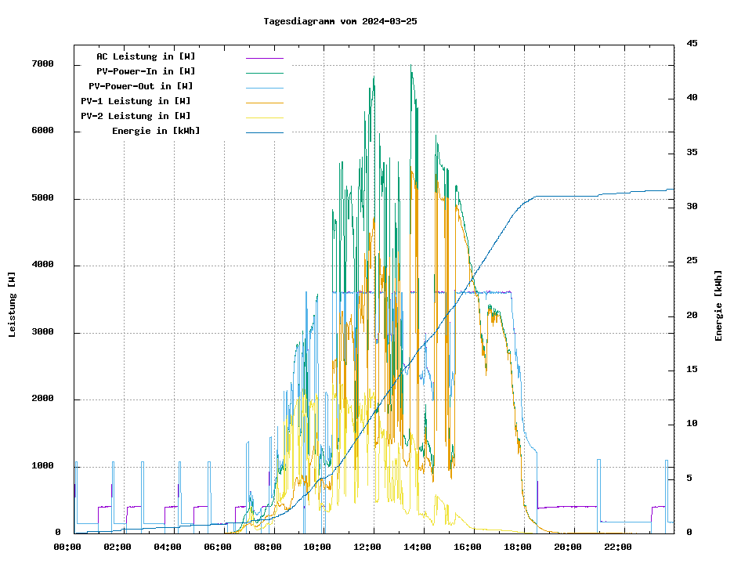Screen dimensions: 752x564
Task: Click the vertical 'Energie [kWh]' axis title
Action: pyautogui.click(x=718, y=305)
